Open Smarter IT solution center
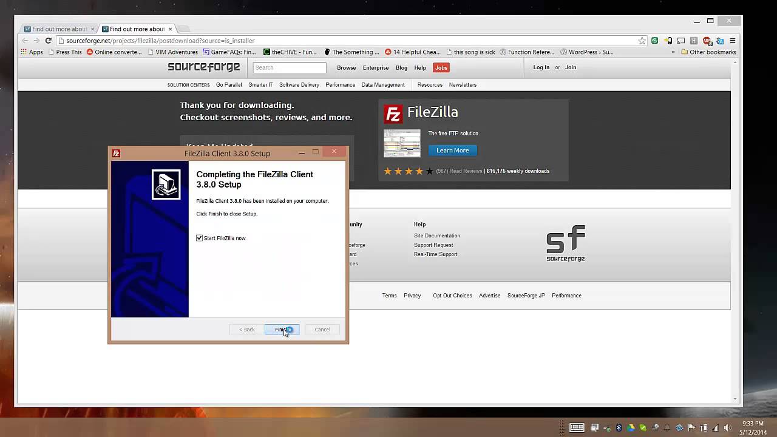Screen dimensions: 777x437 click(260, 85)
